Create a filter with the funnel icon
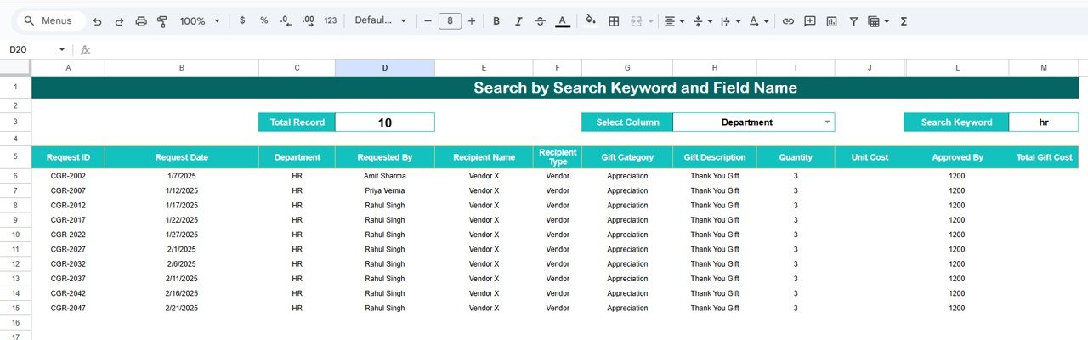1088x340 pixels. click(853, 21)
